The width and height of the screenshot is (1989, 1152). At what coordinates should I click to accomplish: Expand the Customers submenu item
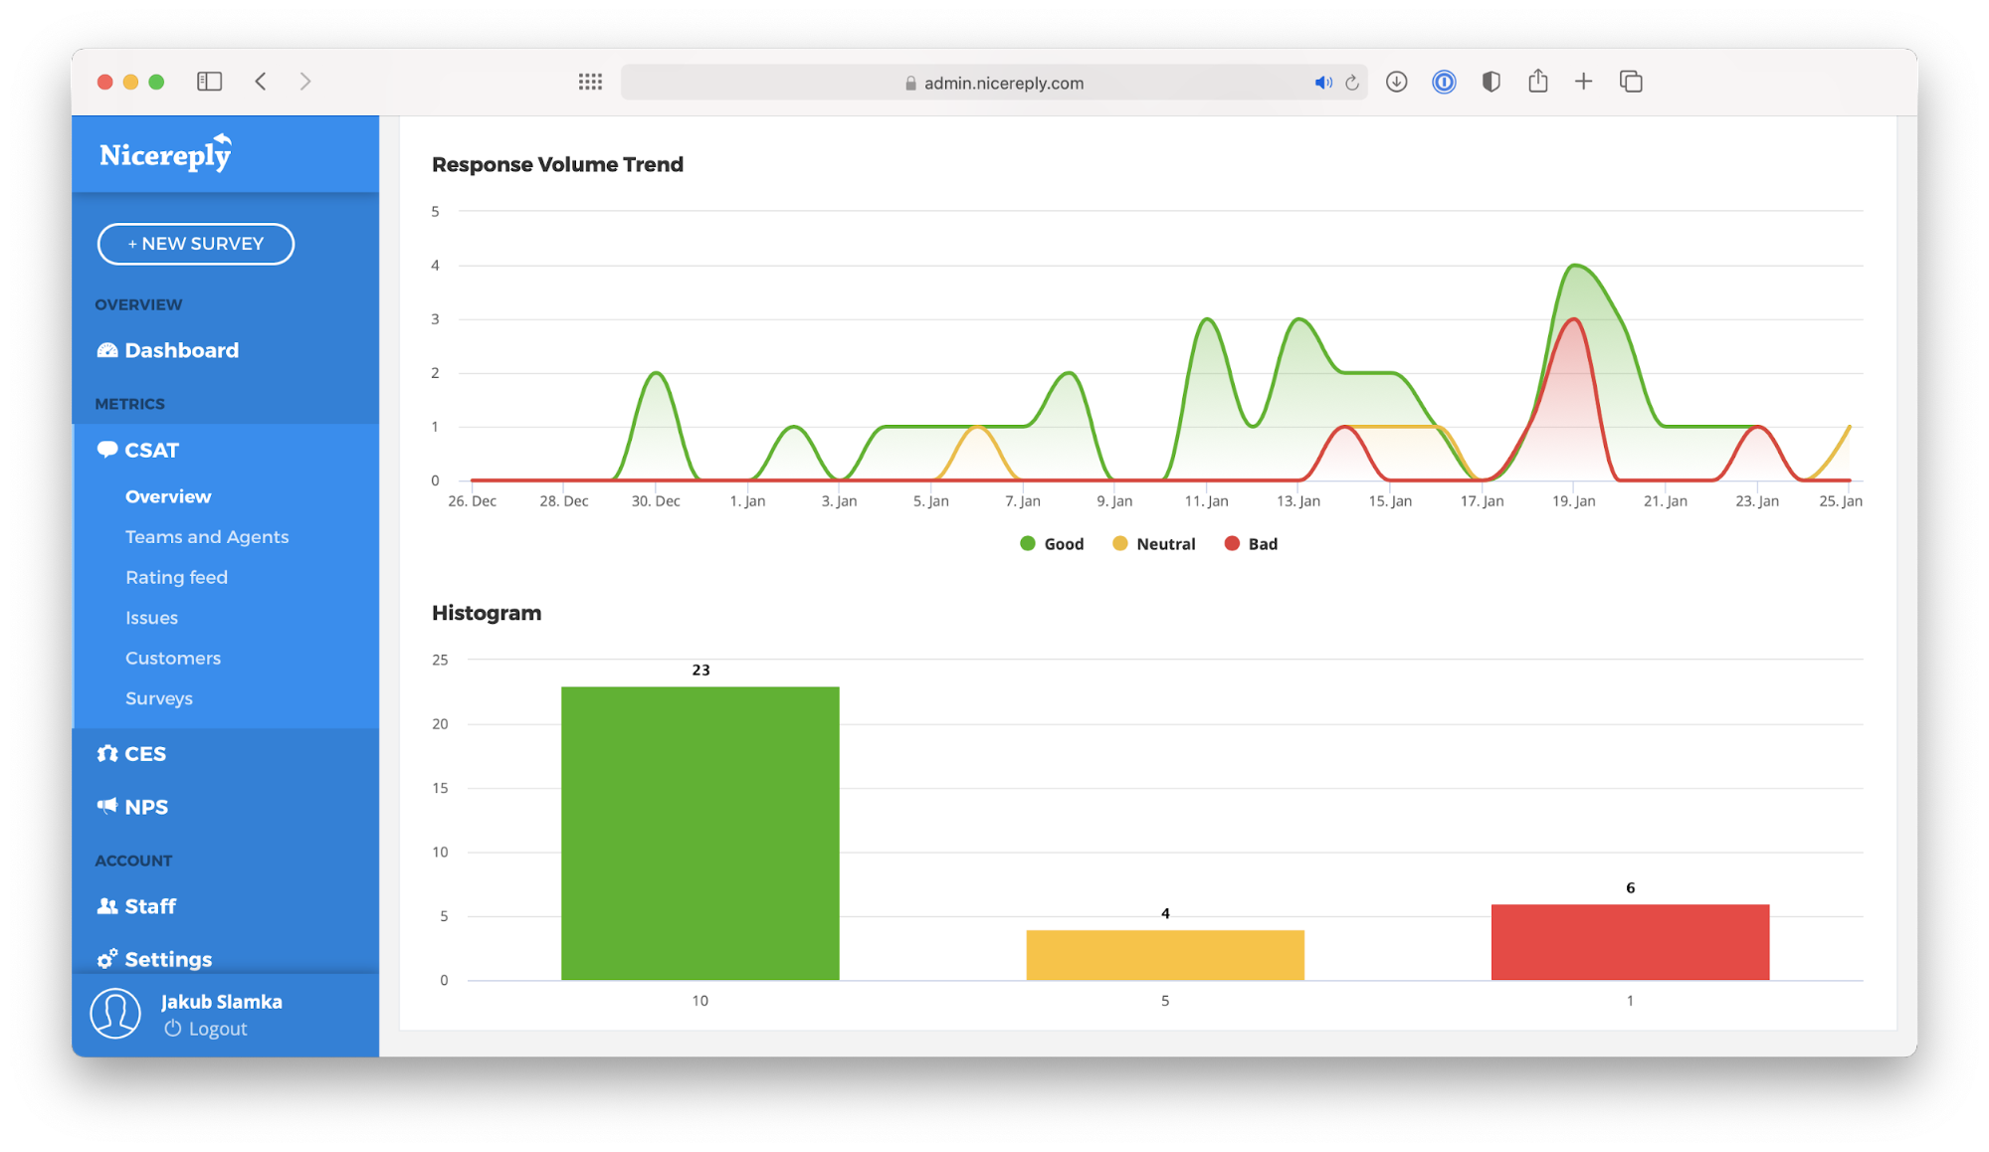point(173,659)
